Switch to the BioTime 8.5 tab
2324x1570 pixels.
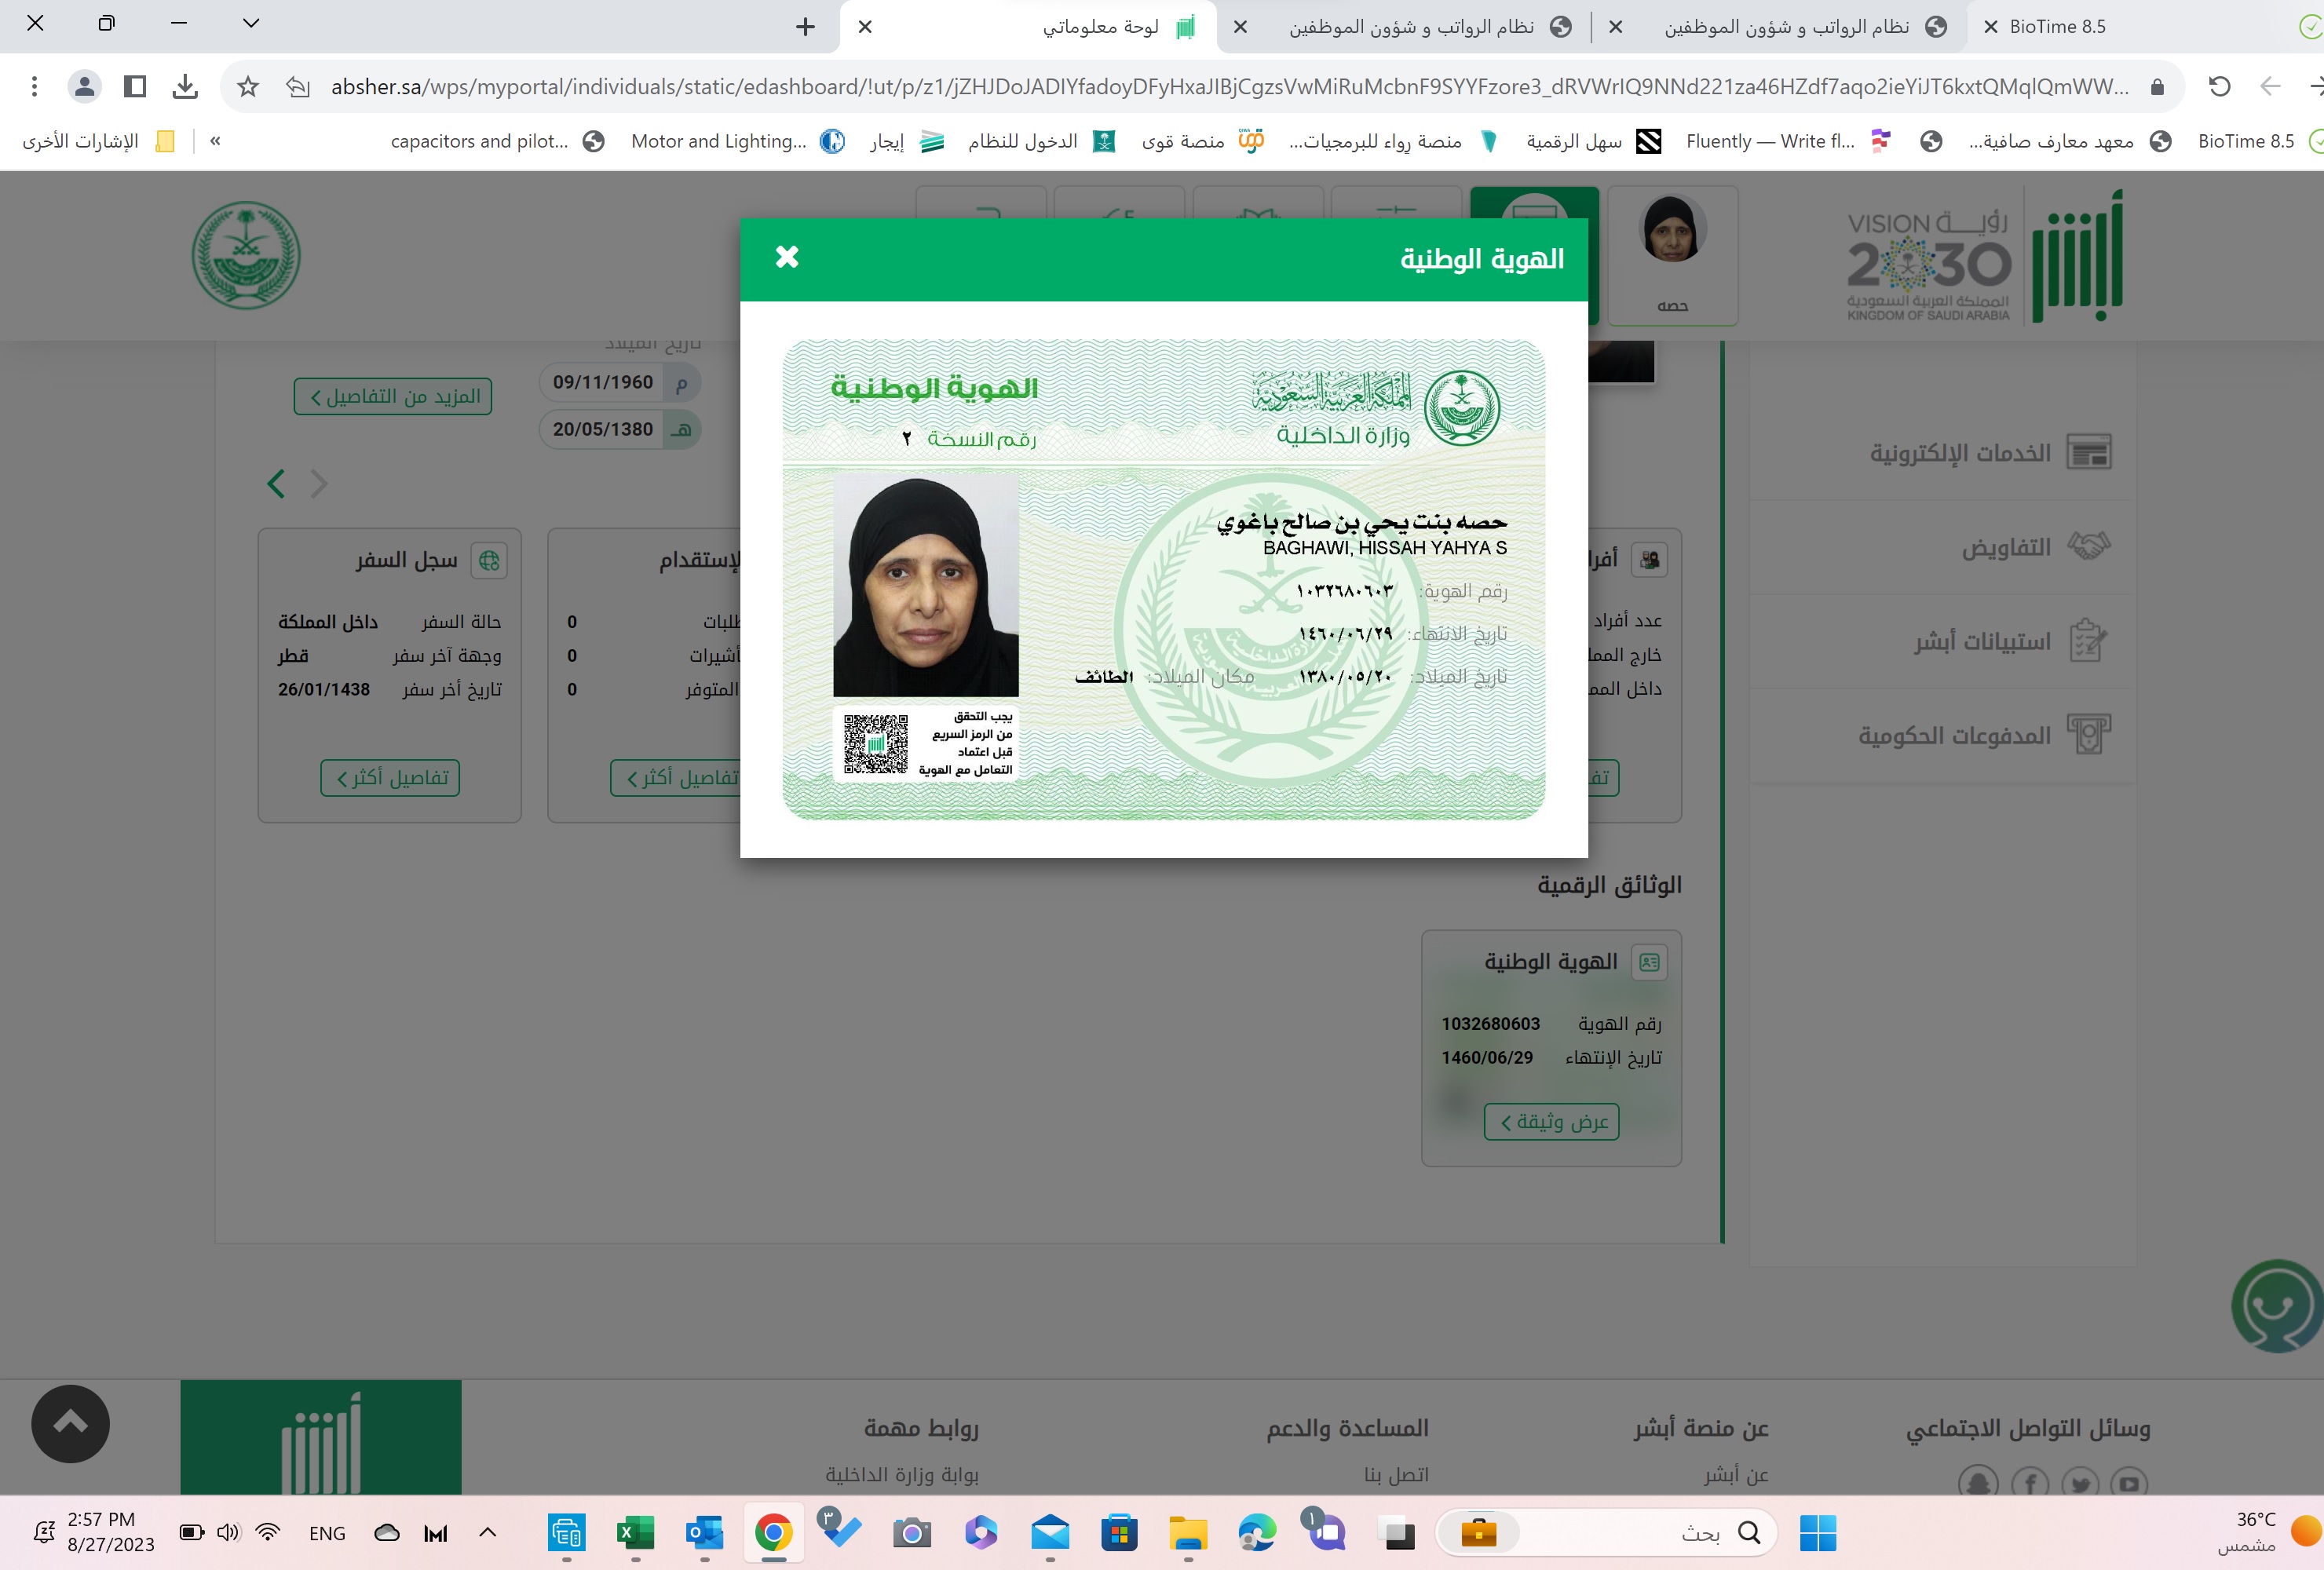pyautogui.click(x=2057, y=27)
